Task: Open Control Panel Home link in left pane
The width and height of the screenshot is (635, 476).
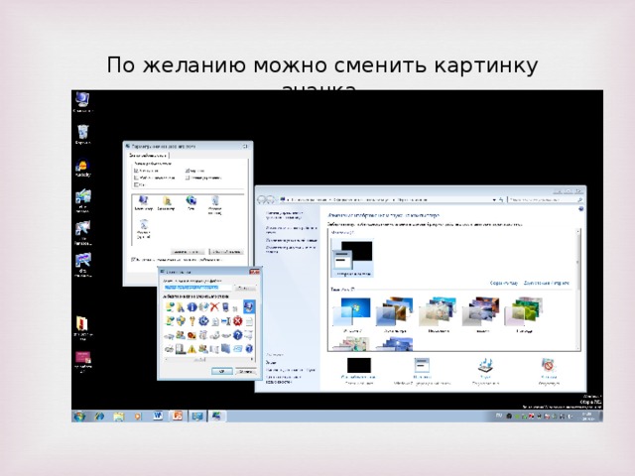Action: 285,214
